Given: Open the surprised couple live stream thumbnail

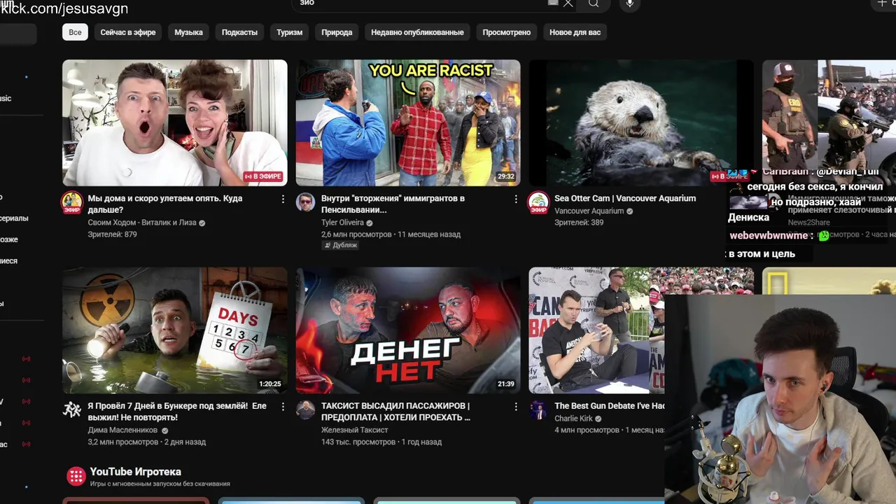Looking at the screenshot, I should point(175,122).
